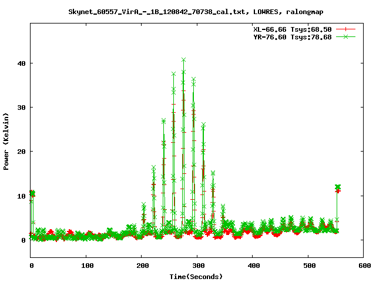Click the 500 tick label on x-axis

click(x=308, y=266)
